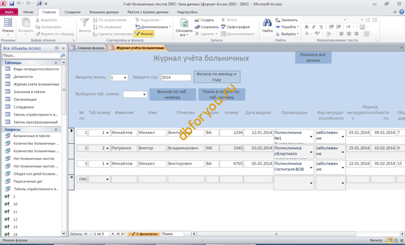Viewport: 405px width, 245px height.
Task: Toggle underline Ч formatting
Action: (321, 27)
